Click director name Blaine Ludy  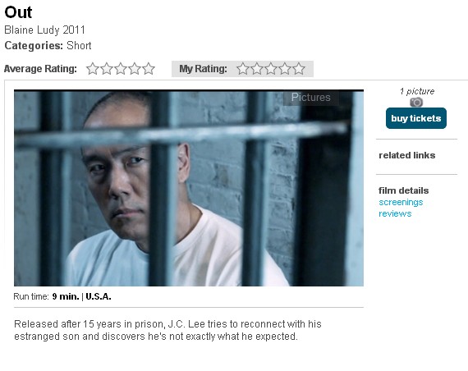pyautogui.click(x=32, y=30)
